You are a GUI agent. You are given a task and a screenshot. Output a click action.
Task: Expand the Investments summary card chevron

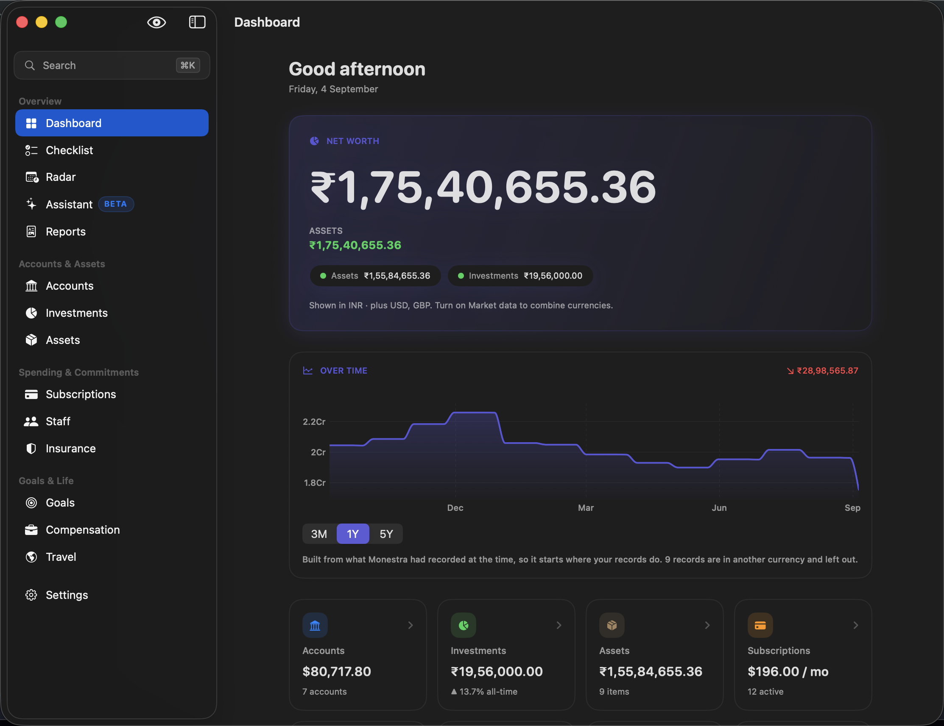tap(559, 625)
